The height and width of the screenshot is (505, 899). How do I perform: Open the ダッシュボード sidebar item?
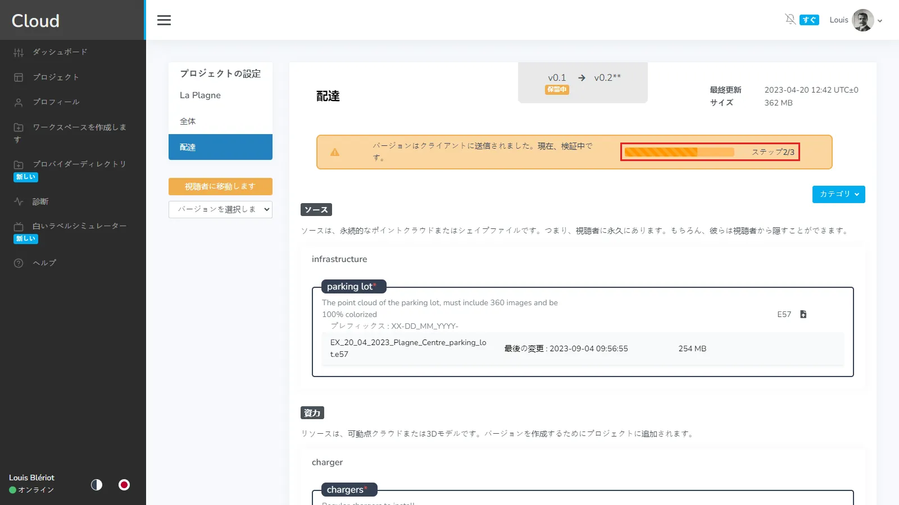[60, 52]
